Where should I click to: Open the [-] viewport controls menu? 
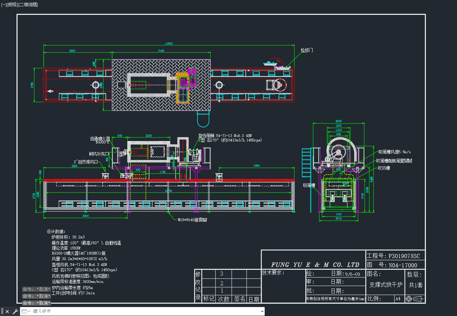tap(4, 4)
